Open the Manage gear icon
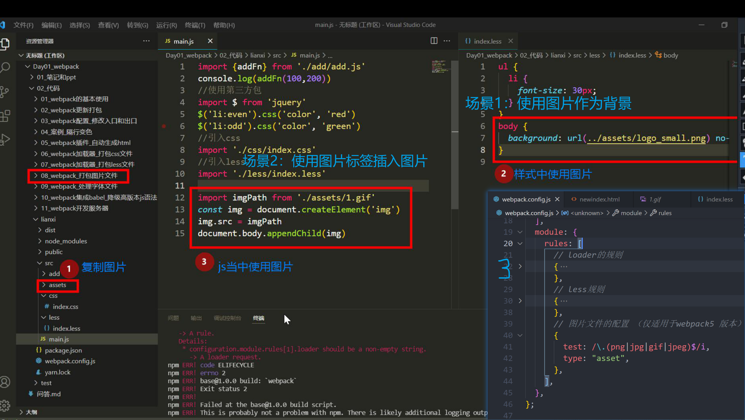This screenshot has height=420, width=745. pos(5,406)
